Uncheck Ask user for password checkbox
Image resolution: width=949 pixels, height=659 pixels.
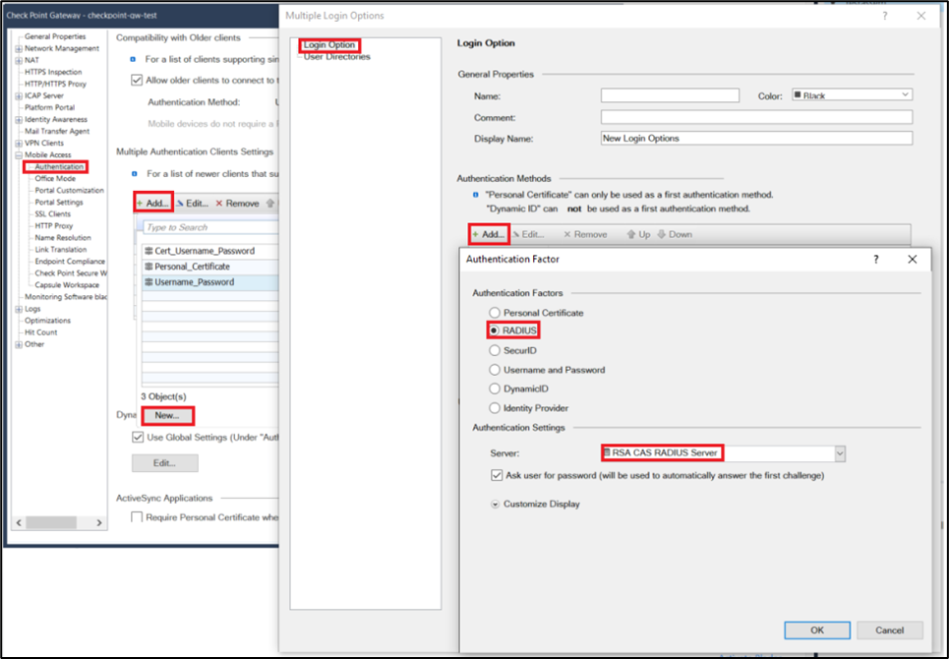(x=497, y=475)
